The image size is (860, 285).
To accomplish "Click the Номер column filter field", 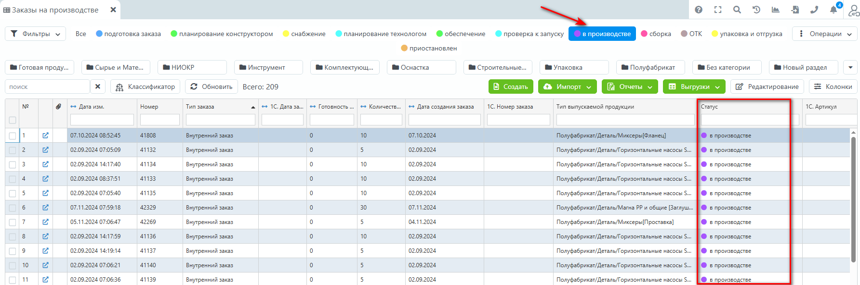I will (159, 120).
